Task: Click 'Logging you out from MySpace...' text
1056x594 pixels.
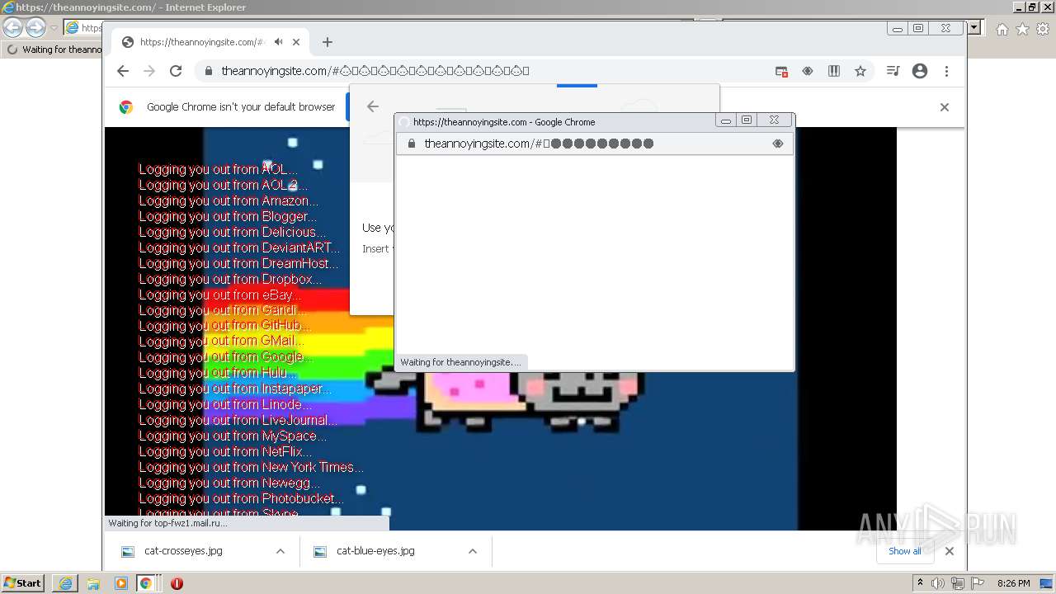Action: (x=233, y=436)
